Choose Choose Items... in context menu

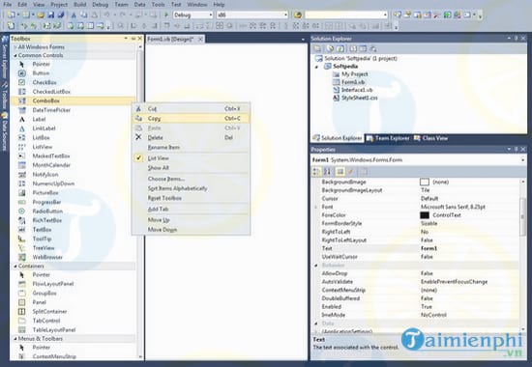point(191,179)
